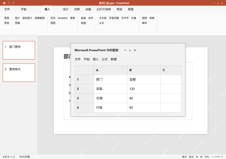Open the 数据 menu in the data sheet
The width and height of the screenshot is (226, 159).
114,59
